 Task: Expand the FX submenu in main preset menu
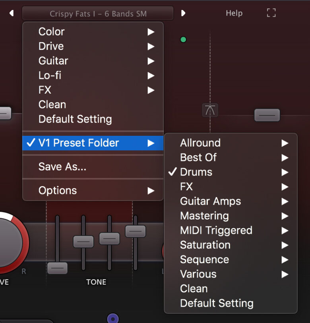coord(93,90)
